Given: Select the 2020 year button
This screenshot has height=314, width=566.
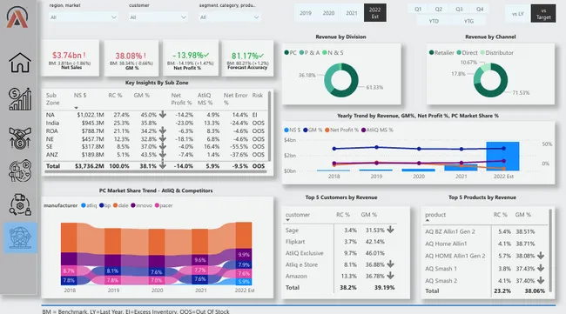Looking at the screenshot, I should (328, 13).
